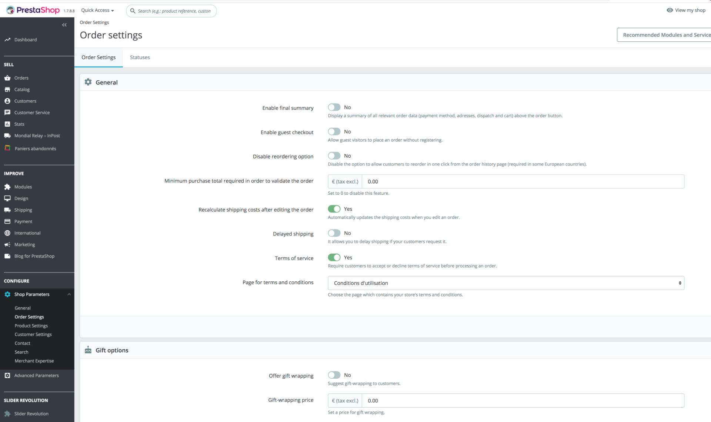Enable the final summary toggle

pyautogui.click(x=334, y=107)
